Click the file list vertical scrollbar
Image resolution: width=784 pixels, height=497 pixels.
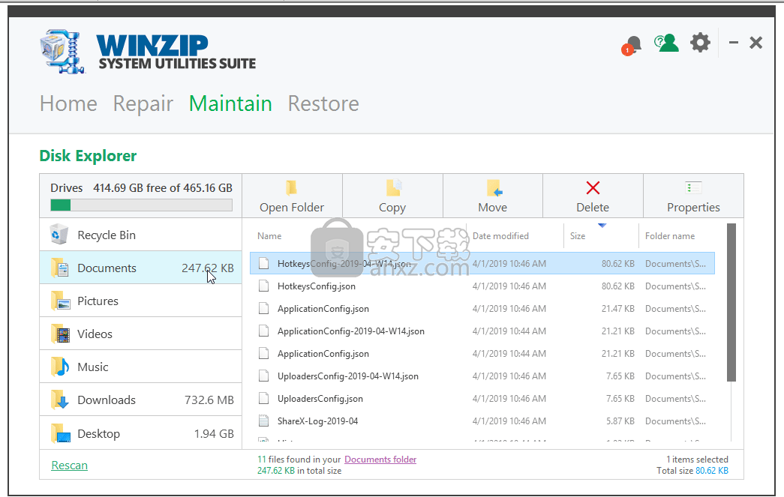pos(731,302)
